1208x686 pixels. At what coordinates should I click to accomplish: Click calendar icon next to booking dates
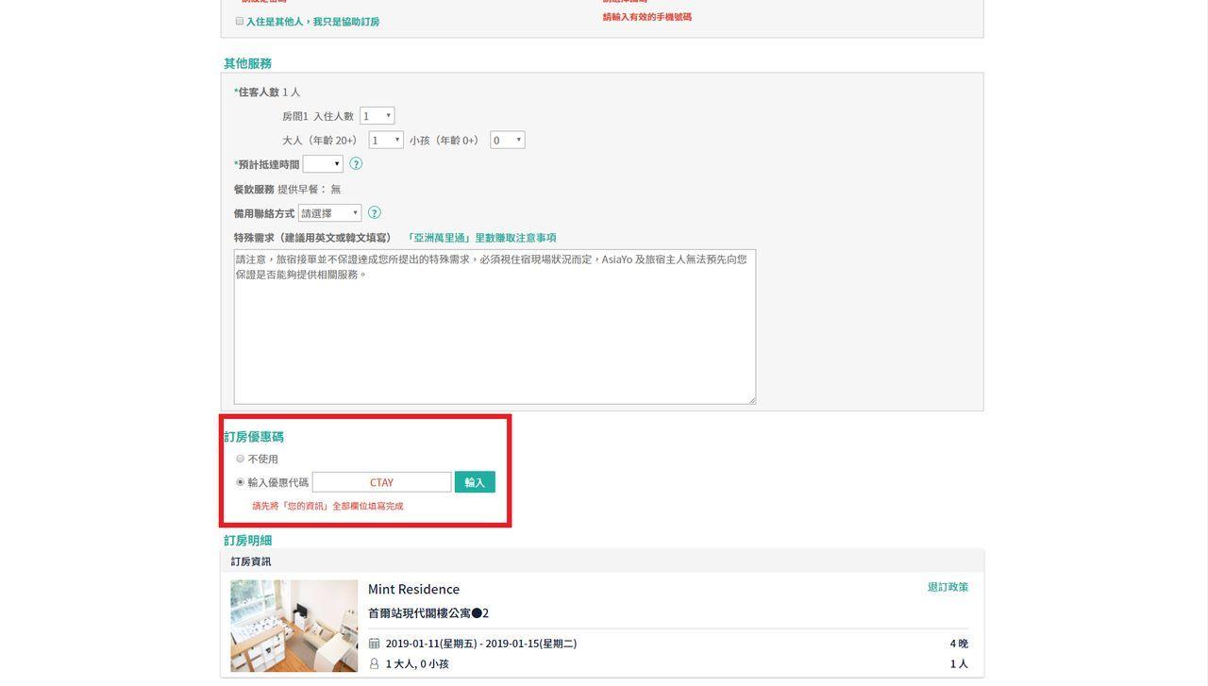[x=375, y=644]
